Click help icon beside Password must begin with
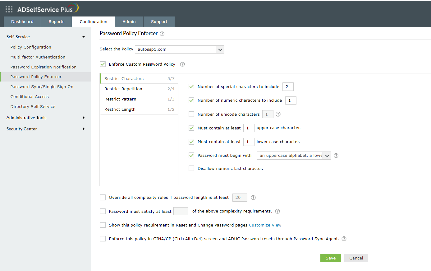 (x=336, y=156)
